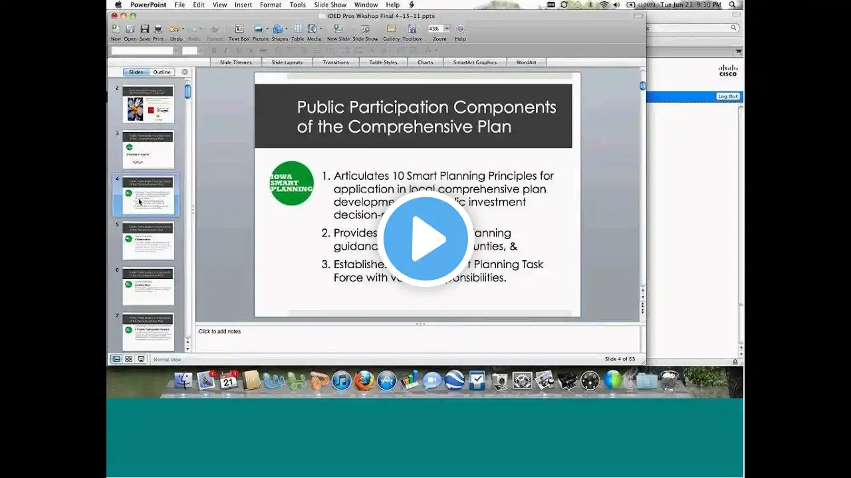The height and width of the screenshot is (478, 851).
Task: Open the WordArt gallery tab
Action: click(527, 62)
